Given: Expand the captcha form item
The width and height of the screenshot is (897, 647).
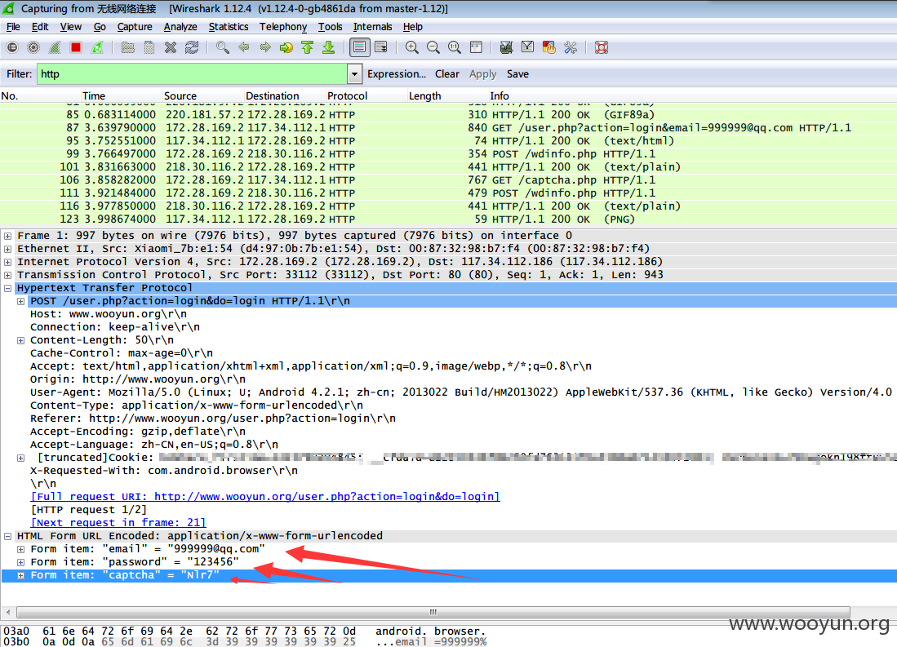Looking at the screenshot, I should tap(20, 575).
